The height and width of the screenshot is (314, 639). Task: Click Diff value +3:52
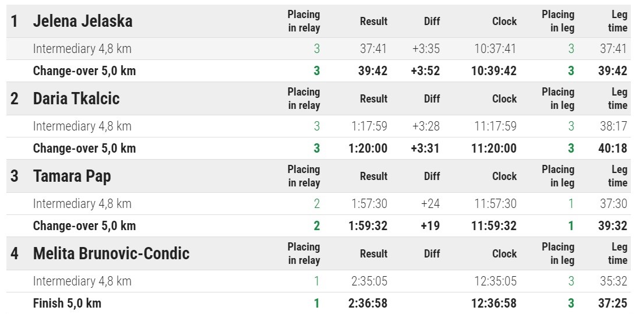(425, 71)
